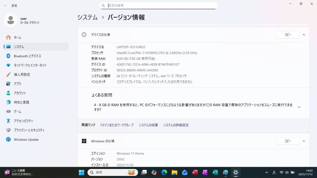Click システム in the breadcrumb
The width and height of the screenshot is (317, 178).
pyautogui.click(x=87, y=17)
